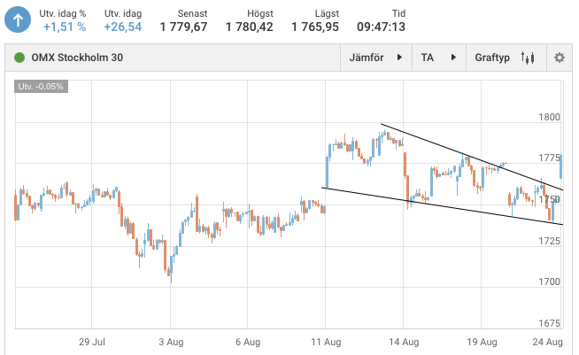Select the TA technical analysis label
Screen dimensions: 579x355
click(428, 58)
